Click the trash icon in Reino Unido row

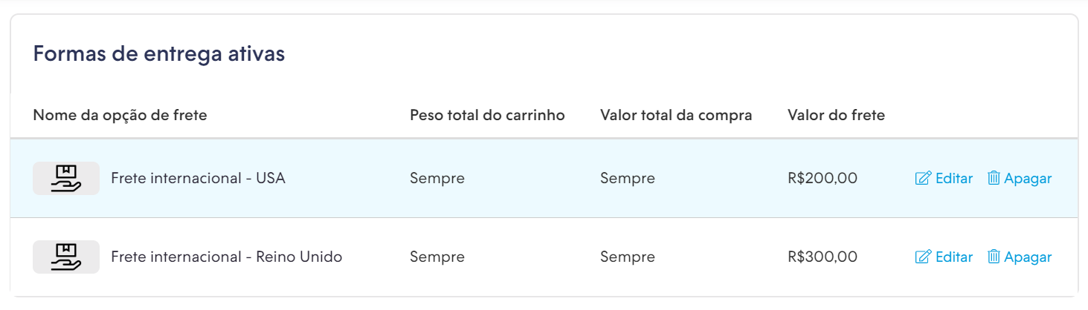pyautogui.click(x=994, y=257)
